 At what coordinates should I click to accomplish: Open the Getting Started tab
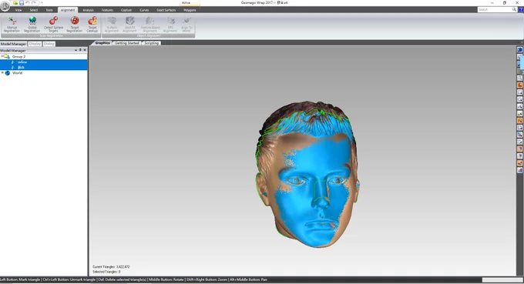coord(127,43)
